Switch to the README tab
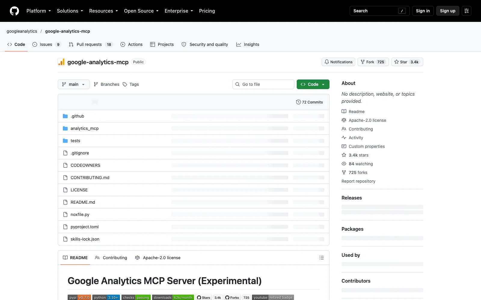Image resolution: width=481 pixels, height=300 pixels. pos(75,258)
